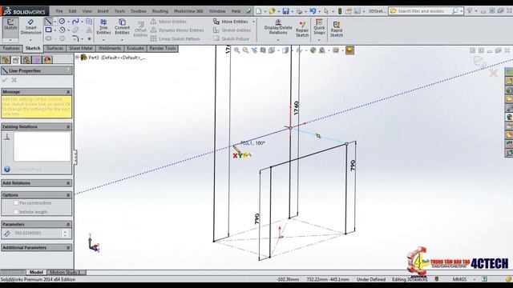Click the Repair Sketch tool

tap(302, 29)
